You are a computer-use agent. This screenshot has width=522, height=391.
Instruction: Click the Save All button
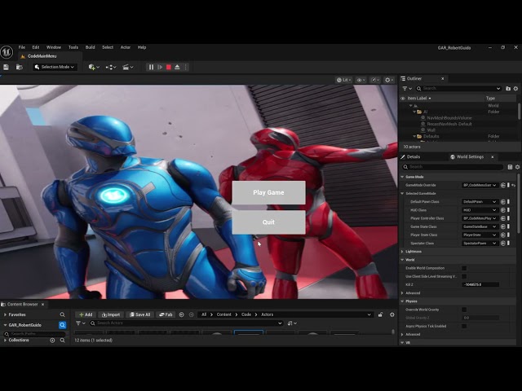[139, 314]
